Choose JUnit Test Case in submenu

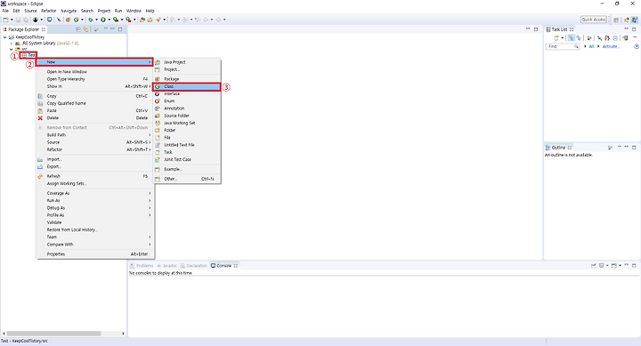tap(187, 159)
